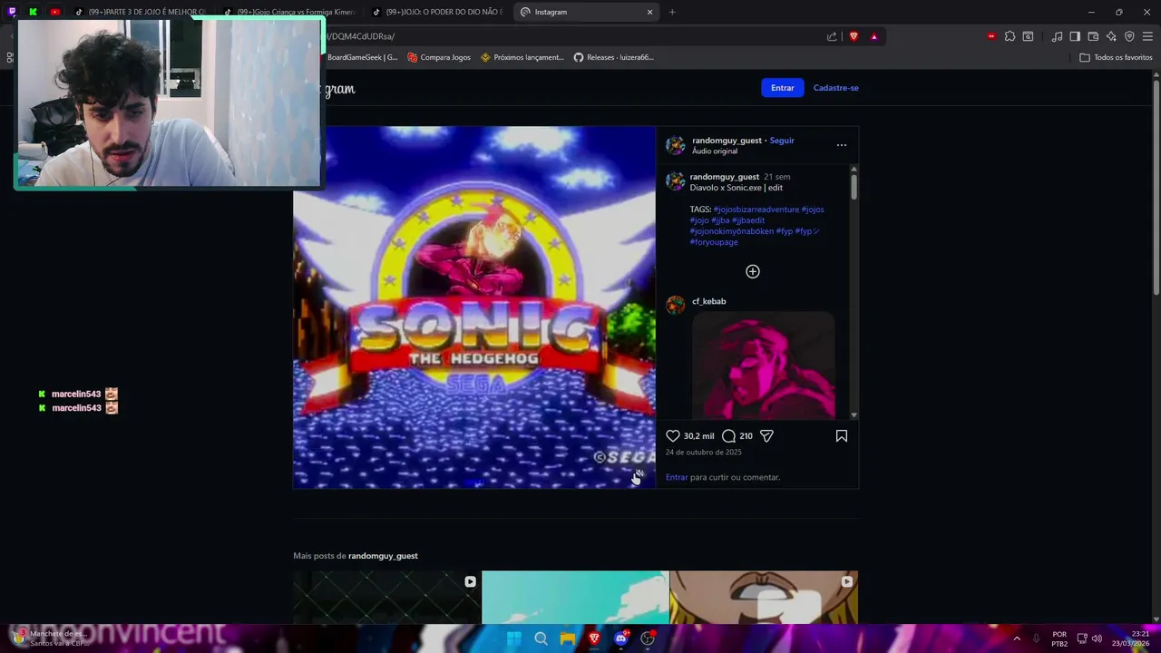Image resolution: width=1161 pixels, height=653 pixels.
Task: Open Windows taskbar Search
Action: 541,638
